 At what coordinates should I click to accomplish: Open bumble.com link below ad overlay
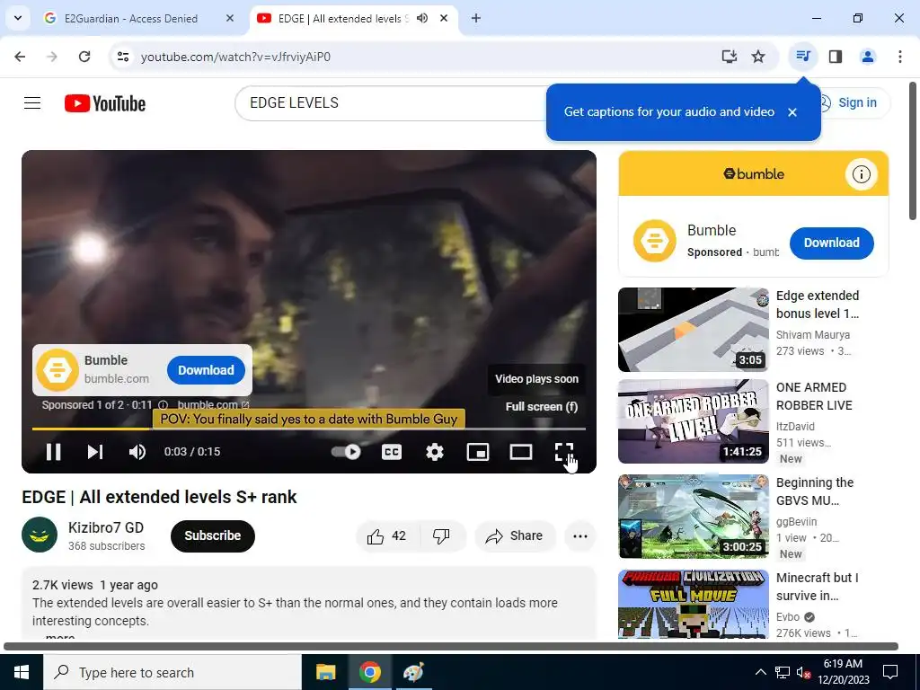pyautogui.click(x=214, y=405)
